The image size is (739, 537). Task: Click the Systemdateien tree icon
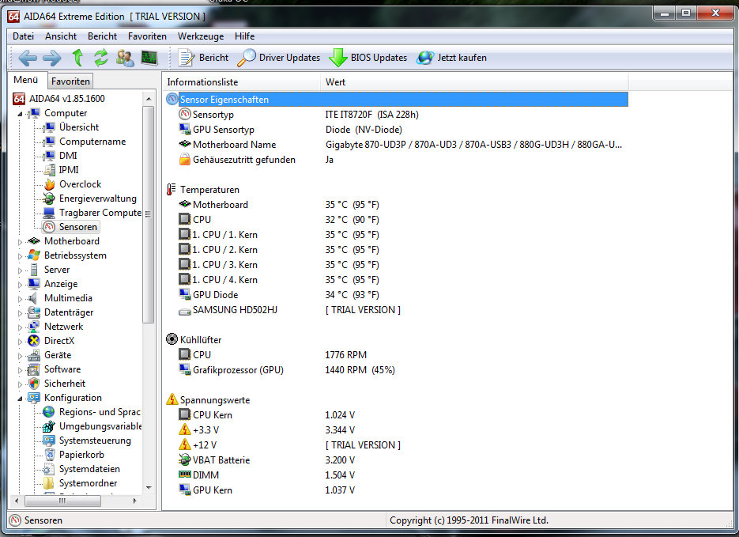click(48, 469)
